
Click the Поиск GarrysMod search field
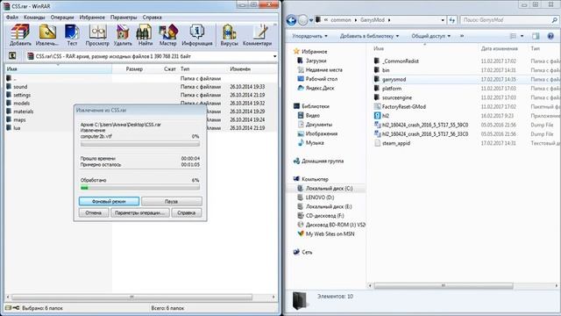[x=509, y=20]
